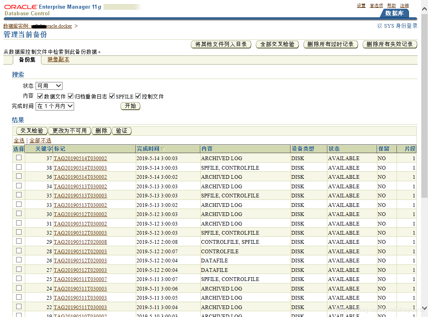Click 将其他文件列入目录 button
428x317 pixels.
[221, 44]
